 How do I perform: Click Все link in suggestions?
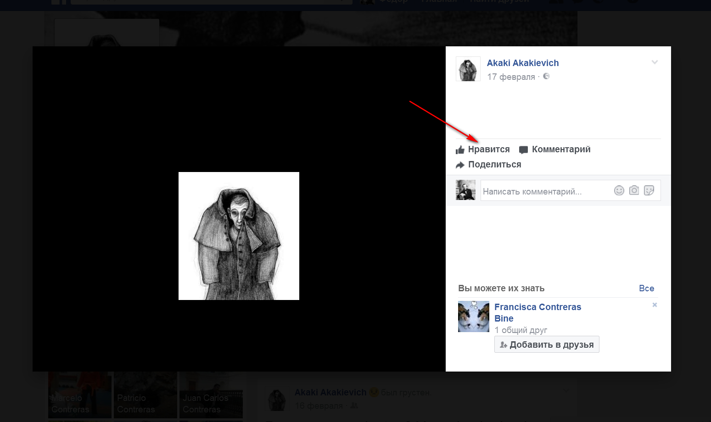click(646, 289)
